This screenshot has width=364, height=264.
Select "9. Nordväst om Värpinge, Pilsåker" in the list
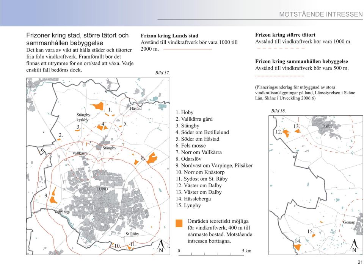click(214, 166)
